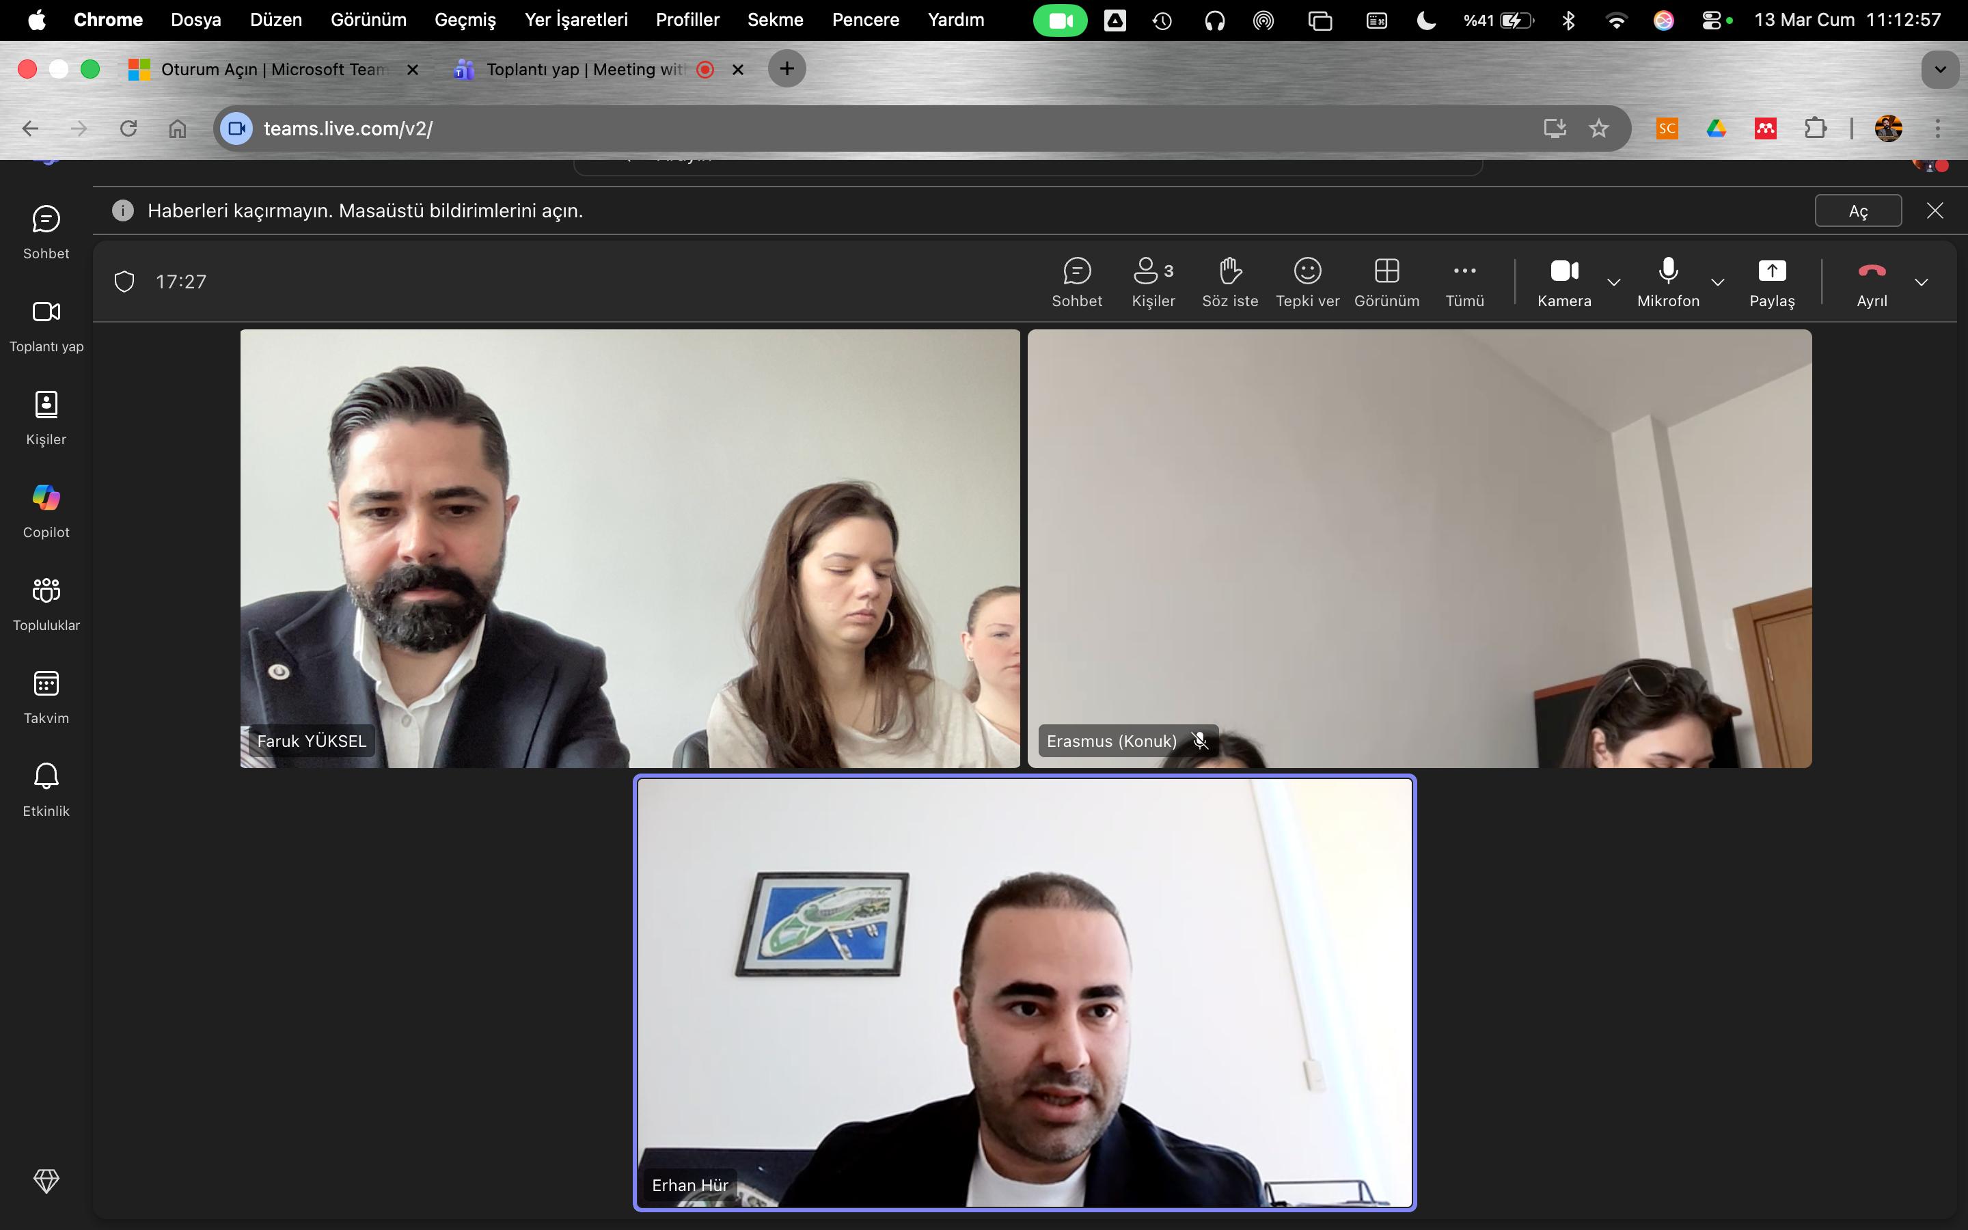Open Tepki ver reactions menu

coord(1307,282)
